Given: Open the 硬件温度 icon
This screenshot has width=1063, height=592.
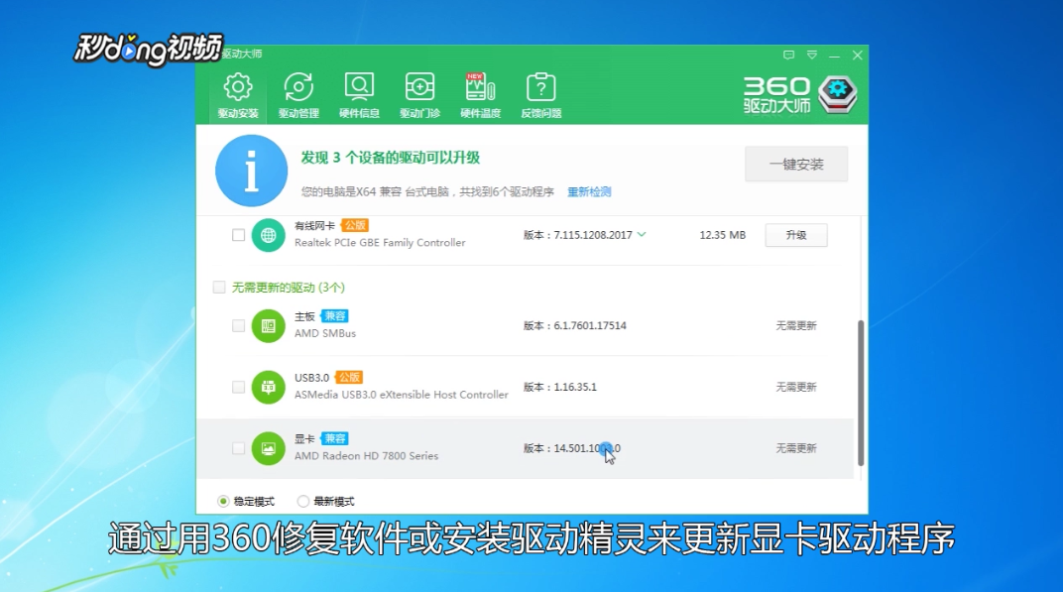Looking at the screenshot, I should tap(481, 95).
